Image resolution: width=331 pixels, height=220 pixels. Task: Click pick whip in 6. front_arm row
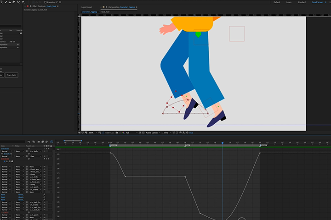coord(27,169)
